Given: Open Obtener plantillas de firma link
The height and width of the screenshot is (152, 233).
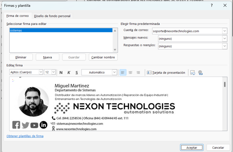Looking at the screenshot, I should (25, 136).
